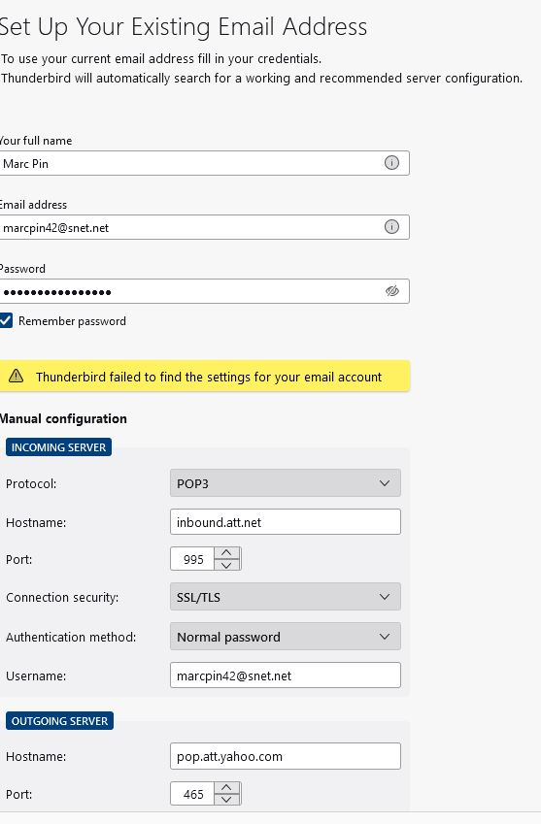
Task: Click the incoming Username field
Action: click(x=286, y=676)
